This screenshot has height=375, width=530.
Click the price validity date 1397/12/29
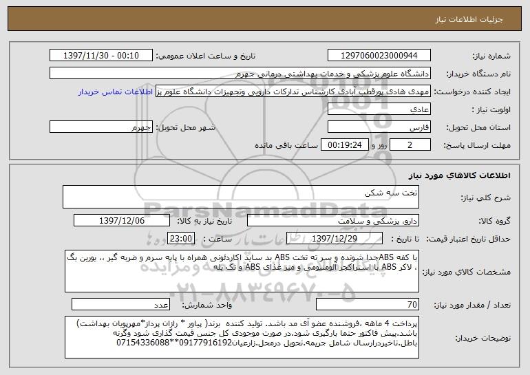[x=335, y=238]
